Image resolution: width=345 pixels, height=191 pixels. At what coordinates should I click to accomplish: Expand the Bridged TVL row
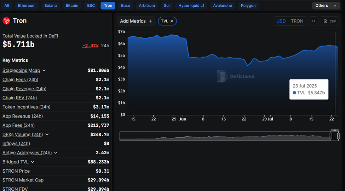point(33,162)
